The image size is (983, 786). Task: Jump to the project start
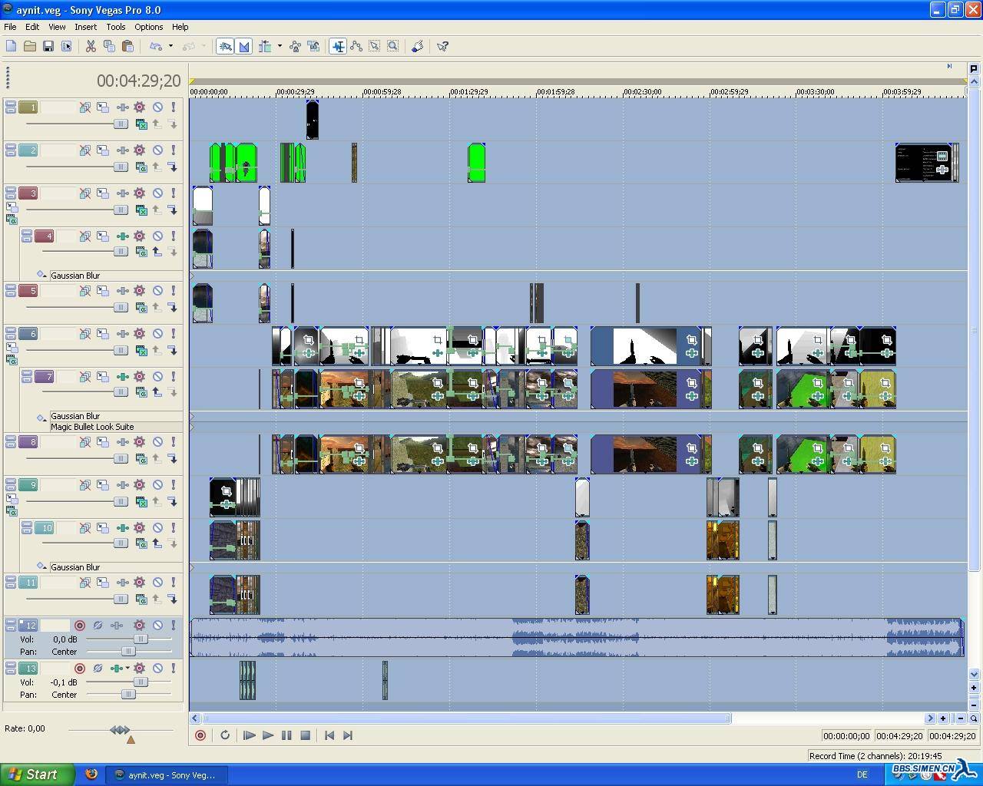329,735
